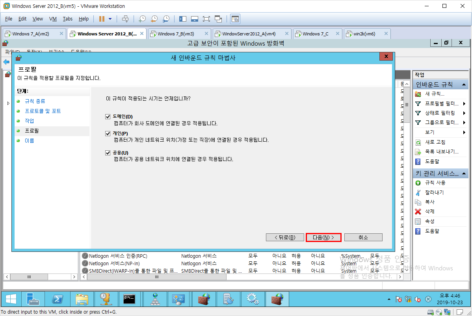
Task: Toggle the VMware library sidebar icon
Action: pos(183,19)
